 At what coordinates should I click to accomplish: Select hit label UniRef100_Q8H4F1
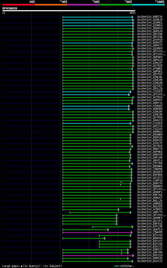click(x=150, y=192)
